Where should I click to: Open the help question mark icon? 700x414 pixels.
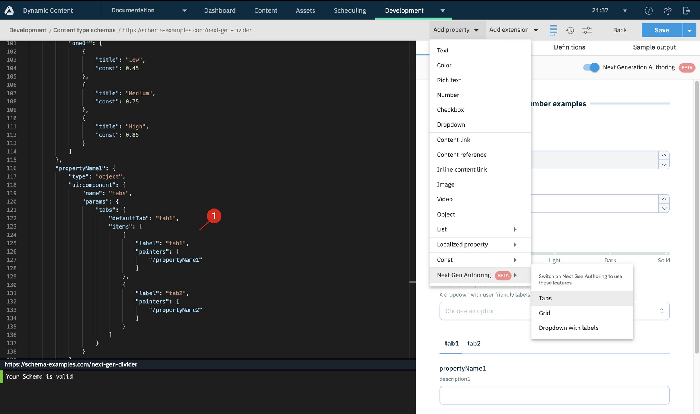pyautogui.click(x=649, y=10)
